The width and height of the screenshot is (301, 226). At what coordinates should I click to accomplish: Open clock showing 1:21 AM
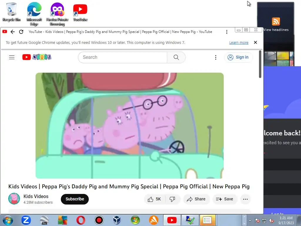click(x=286, y=220)
